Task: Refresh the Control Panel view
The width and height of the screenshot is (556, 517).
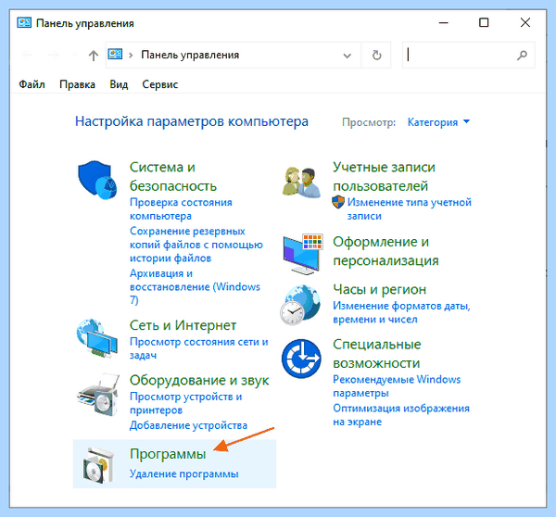Action: 376,55
